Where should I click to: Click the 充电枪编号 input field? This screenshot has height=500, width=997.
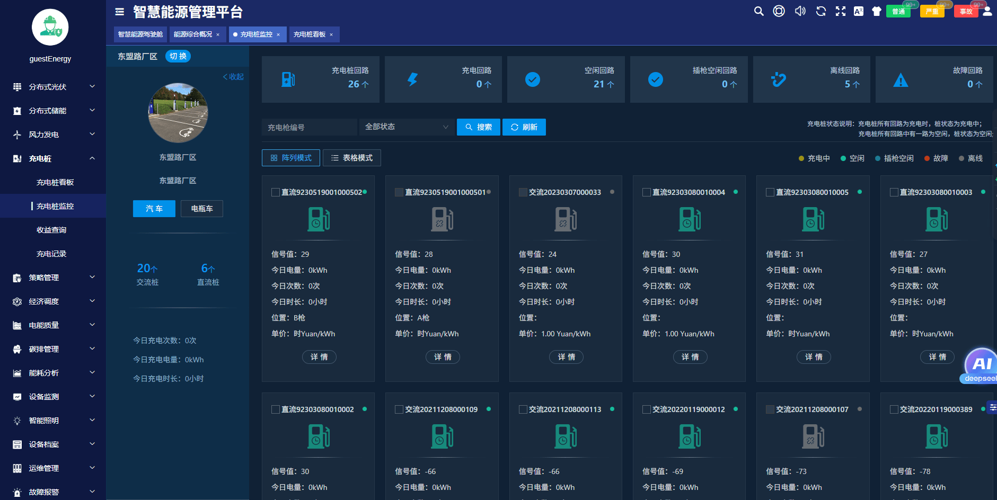[310, 127]
